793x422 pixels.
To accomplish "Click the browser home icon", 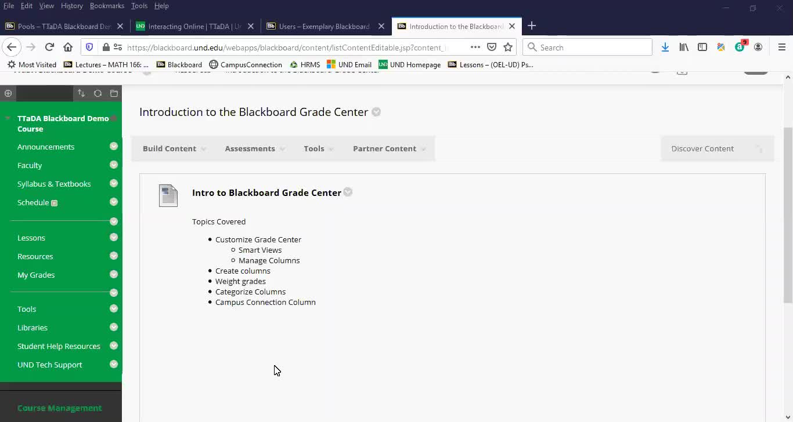I will [68, 48].
